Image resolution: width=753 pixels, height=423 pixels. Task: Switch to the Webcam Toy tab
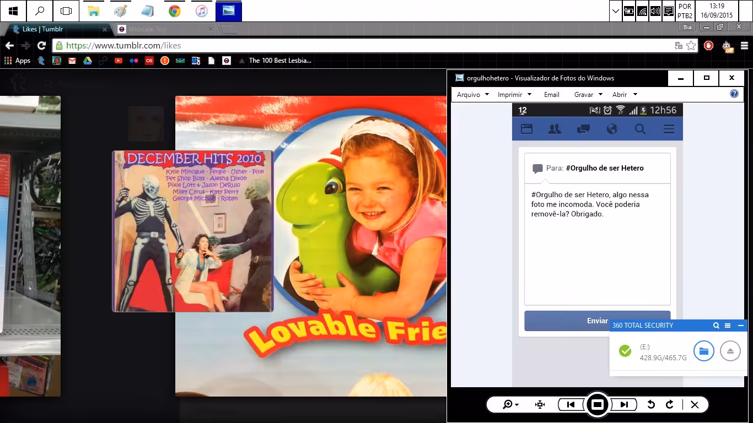165,29
